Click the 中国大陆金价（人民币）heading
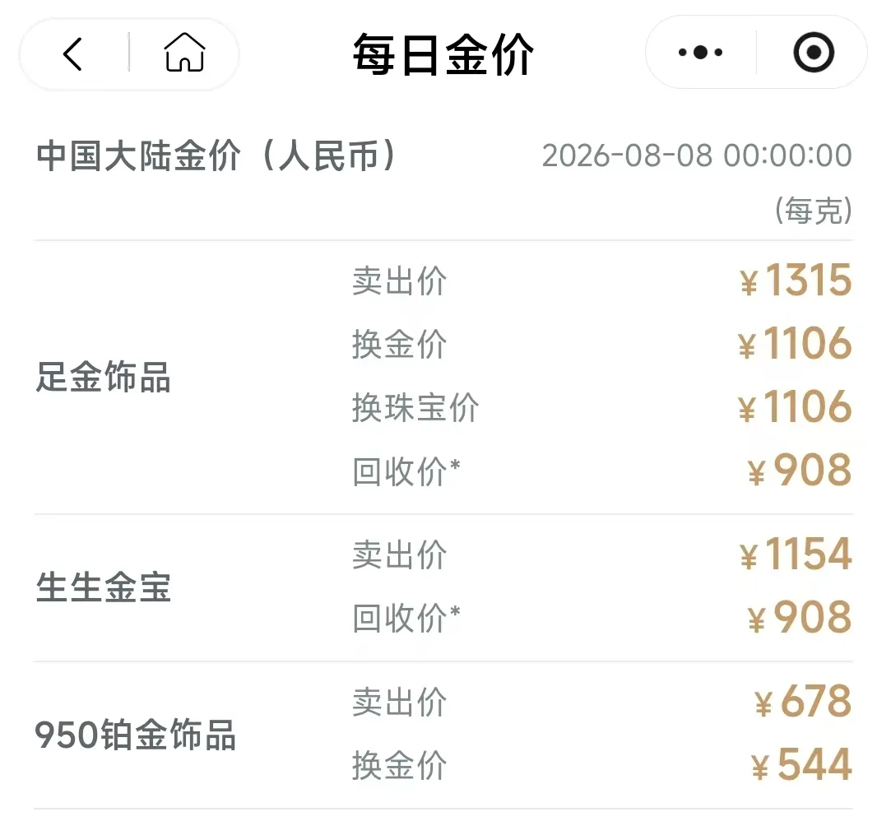The width and height of the screenshot is (877, 821). click(x=217, y=155)
